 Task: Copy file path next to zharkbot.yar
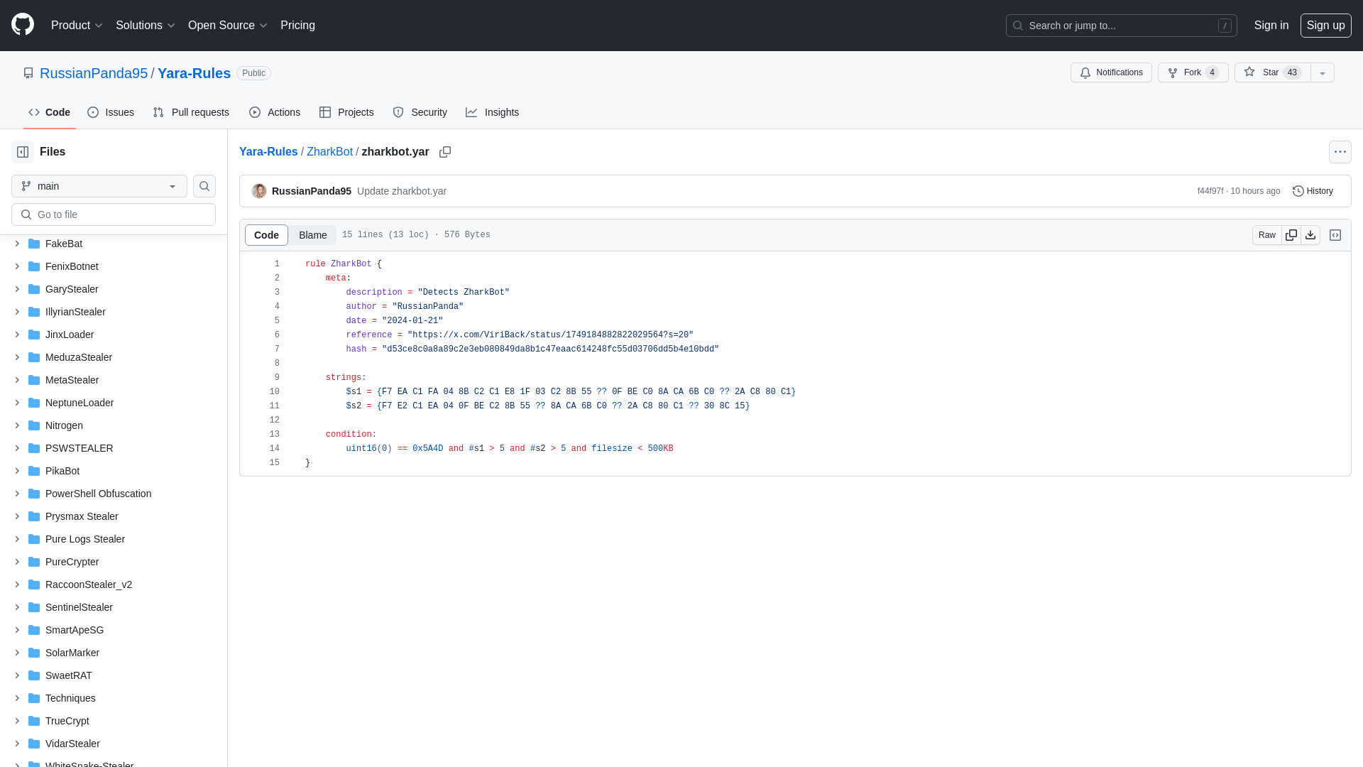point(445,152)
